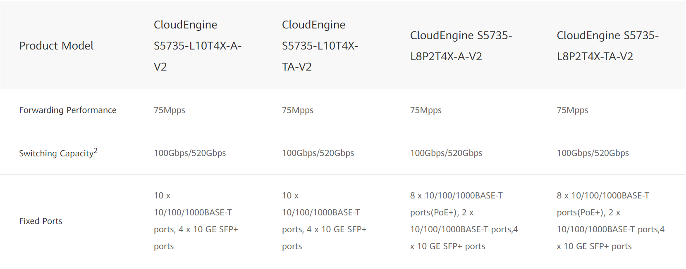
Task: Click the fixed ports description for S5735-L10T4X-TA-V2
Action: (x=324, y=221)
